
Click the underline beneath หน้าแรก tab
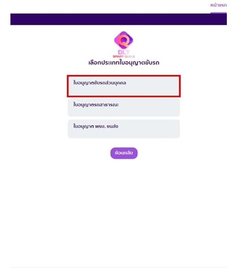tap(218, 13)
